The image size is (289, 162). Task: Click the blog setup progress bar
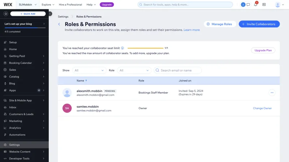[x=25, y=28]
